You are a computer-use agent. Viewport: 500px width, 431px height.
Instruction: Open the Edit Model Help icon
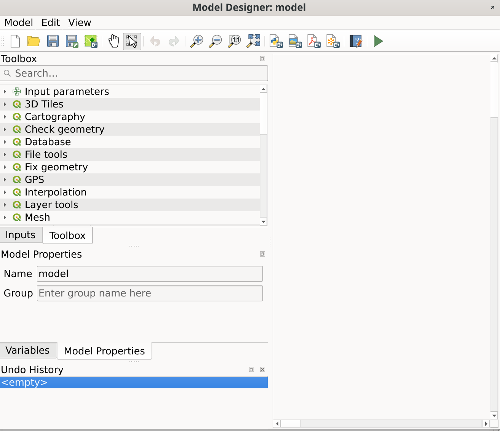click(x=356, y=41)
